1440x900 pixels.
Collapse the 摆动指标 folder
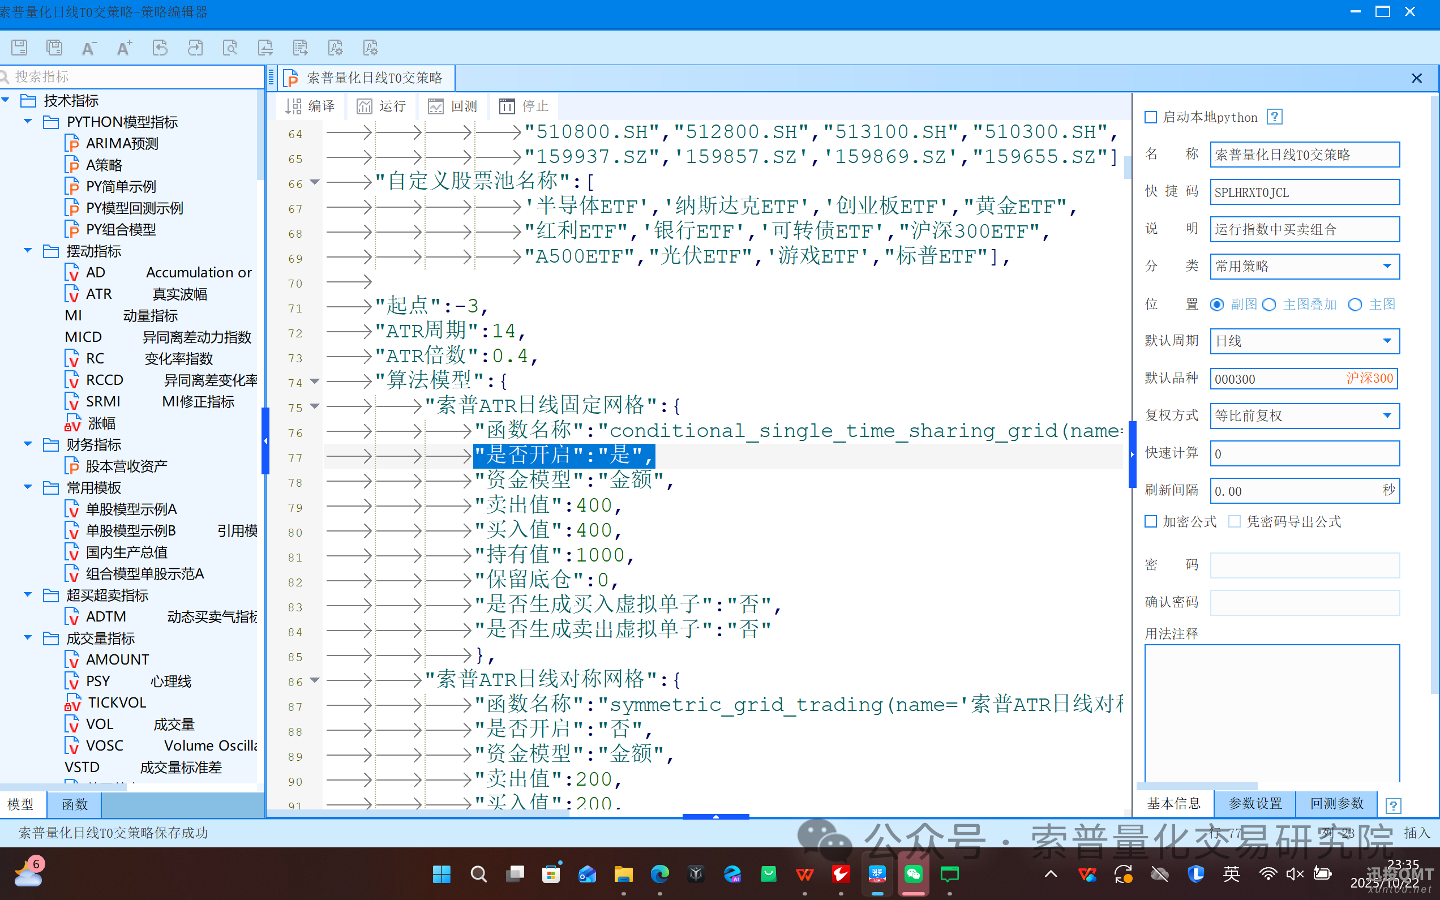pyautogui.click(x=27, y=251)
